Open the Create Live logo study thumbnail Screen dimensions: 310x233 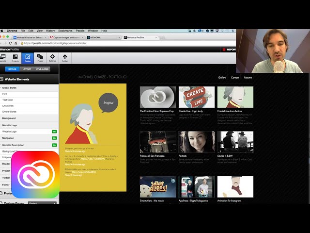[197, 97]
